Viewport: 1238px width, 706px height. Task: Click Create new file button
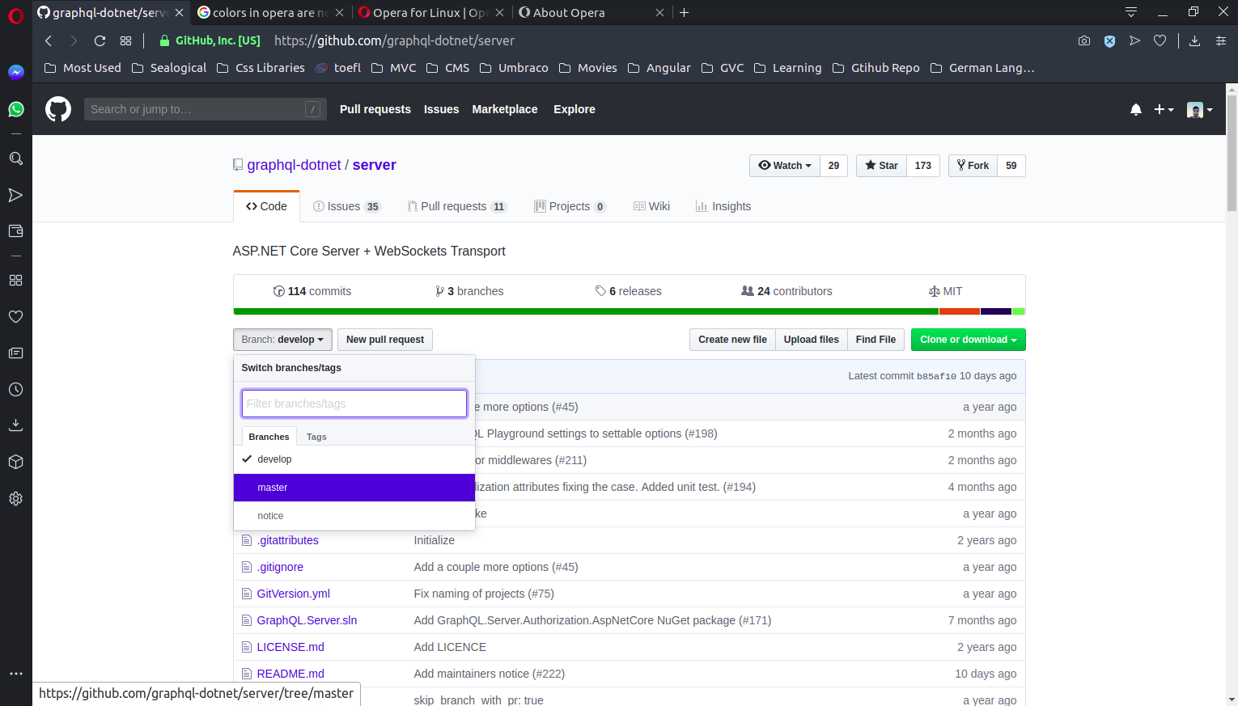point(732,340)
